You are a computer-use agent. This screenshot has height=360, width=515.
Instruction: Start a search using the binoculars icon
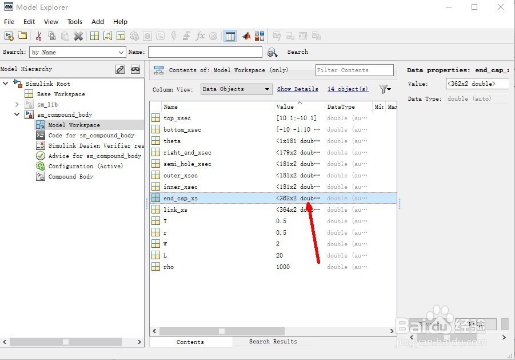coord(273,52)
